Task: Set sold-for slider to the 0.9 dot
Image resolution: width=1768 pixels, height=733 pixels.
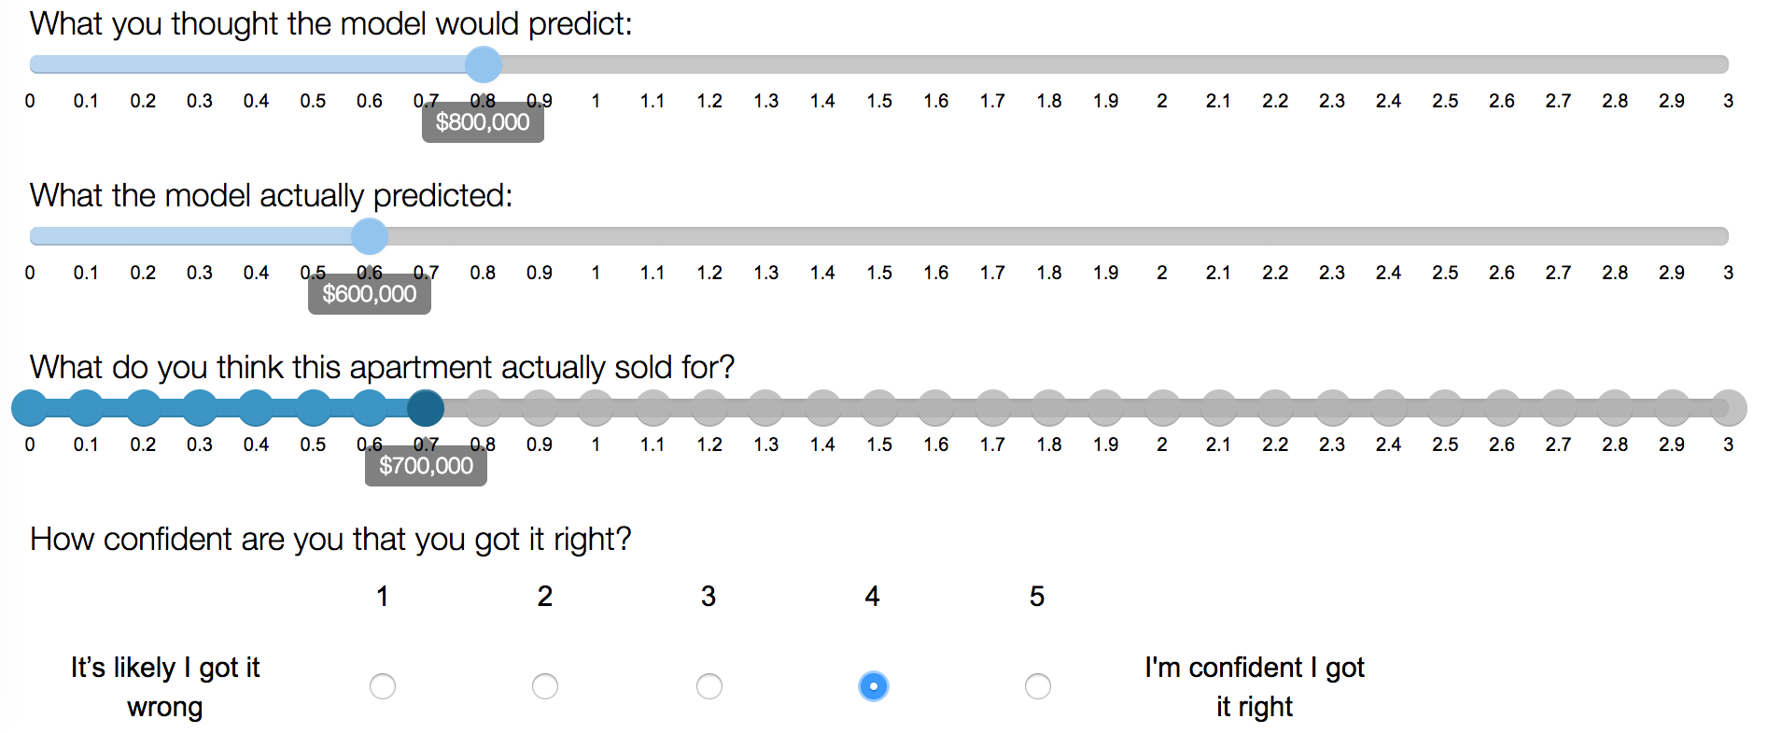Action: (540, 408)
